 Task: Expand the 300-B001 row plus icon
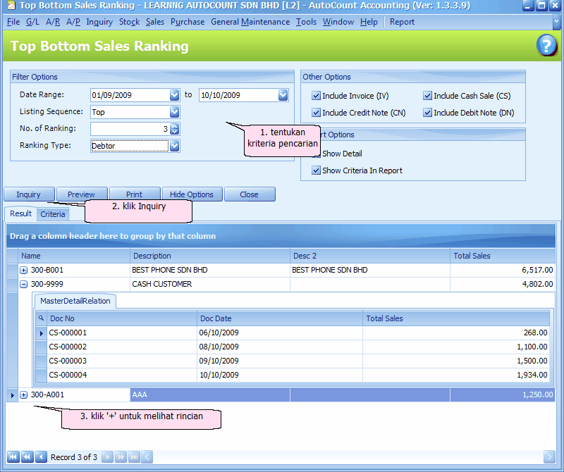pos(24,270)
